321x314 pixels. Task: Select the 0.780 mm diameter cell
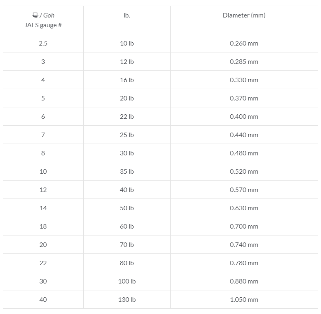[244, 263]
